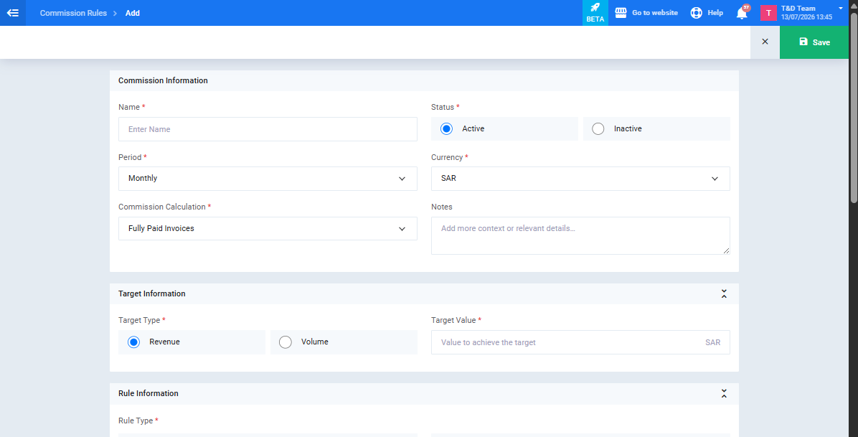Focus the Enter Name input field
The image size is (858, 437).
click(x=268, y=129)
